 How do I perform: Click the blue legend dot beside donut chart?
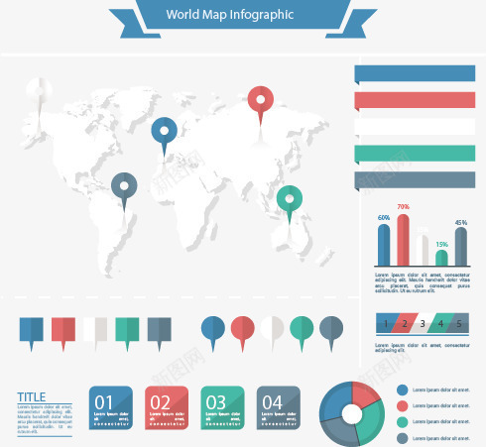[x=403, y=390]
